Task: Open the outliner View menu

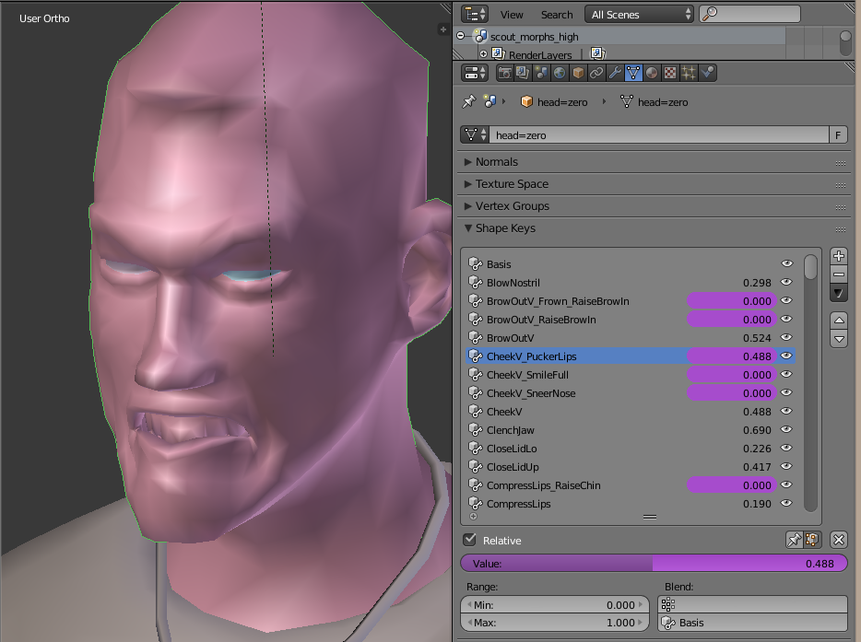Action: click(512, 15)
